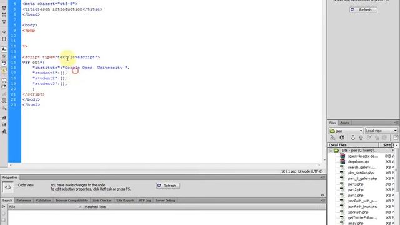The image size is (400, 225).
Task: Open the Results panel options menu
Action: pos(323,201)
